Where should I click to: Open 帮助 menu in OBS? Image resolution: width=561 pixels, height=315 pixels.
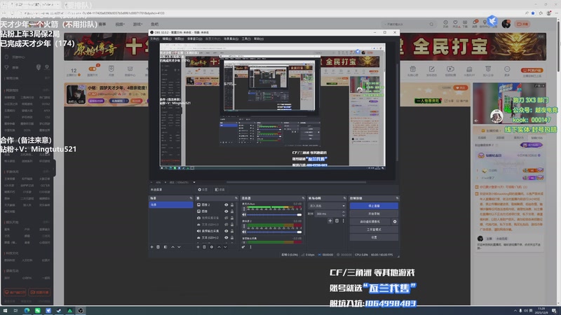tap(259, 38)
